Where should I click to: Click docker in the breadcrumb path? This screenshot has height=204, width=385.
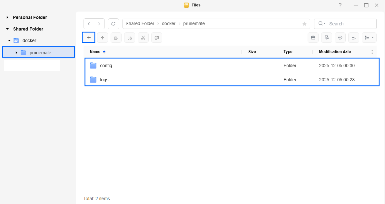[169, 24]
